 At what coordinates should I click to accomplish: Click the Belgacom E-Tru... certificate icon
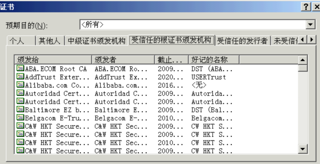(20, 117)
